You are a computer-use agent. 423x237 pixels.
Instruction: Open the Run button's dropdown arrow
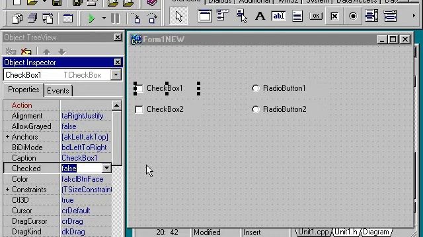point(104,18)
